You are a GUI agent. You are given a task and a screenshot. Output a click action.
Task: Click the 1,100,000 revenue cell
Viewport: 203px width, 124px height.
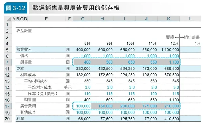[170, 50]
